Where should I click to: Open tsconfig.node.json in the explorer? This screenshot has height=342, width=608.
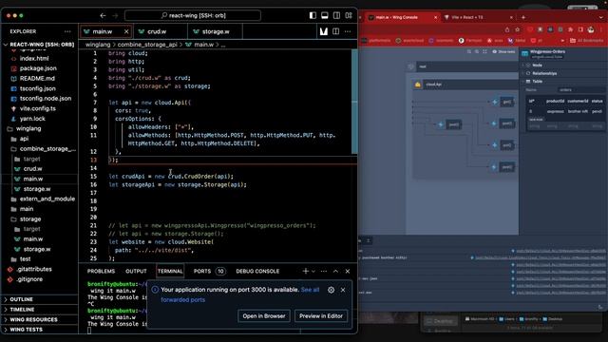pyautogui.click(x=46, y=99)
